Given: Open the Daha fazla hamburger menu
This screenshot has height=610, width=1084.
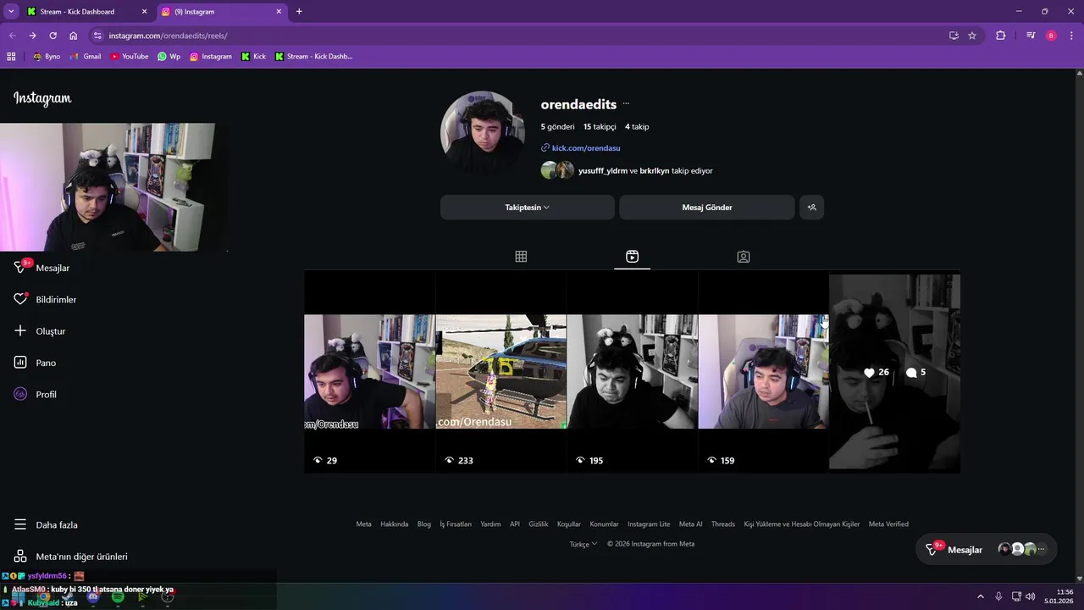Looking at the screenshot, I should pyautogui.click(x=21, y=524).
